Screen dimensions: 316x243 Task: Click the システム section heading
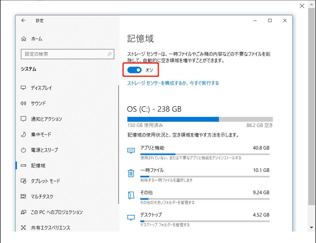tap(28, 69)
